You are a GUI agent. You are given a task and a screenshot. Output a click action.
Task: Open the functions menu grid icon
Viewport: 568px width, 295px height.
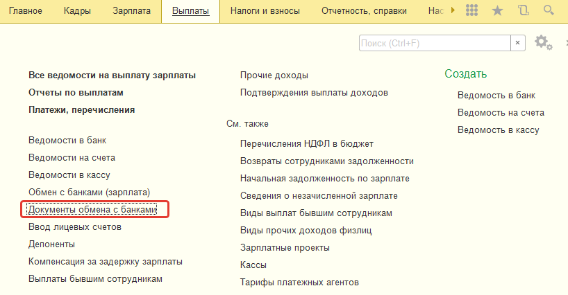471,10
